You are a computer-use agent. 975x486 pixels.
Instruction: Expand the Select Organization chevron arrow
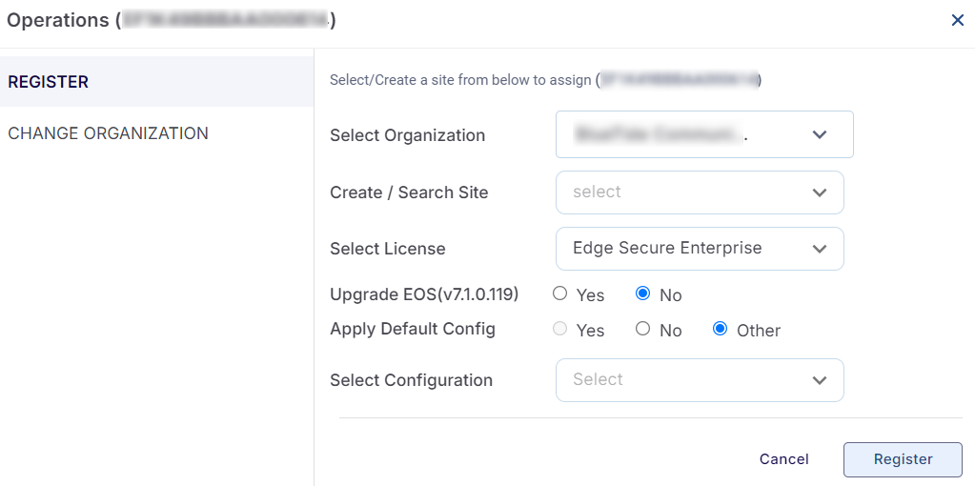[x=820, y=135]
